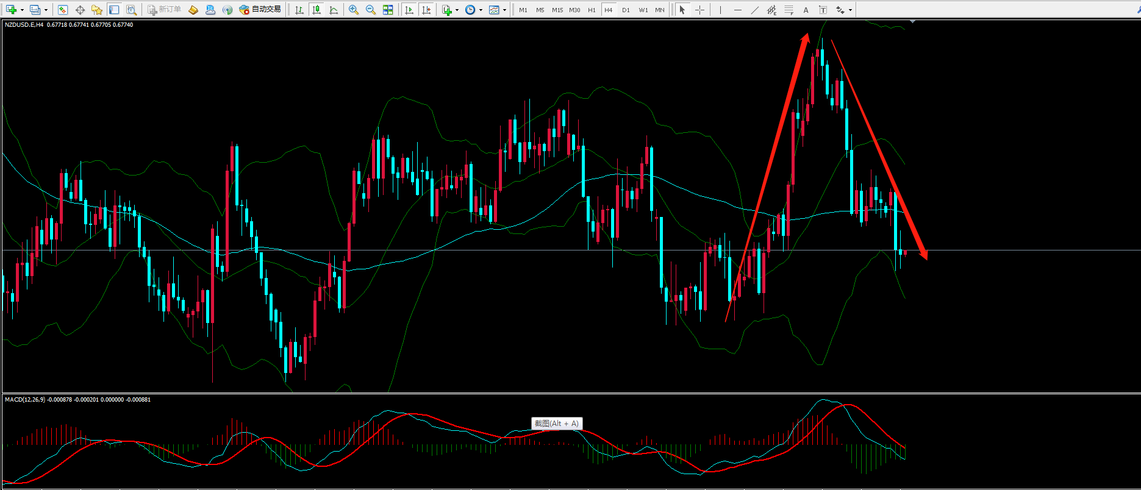Select the Fibonacci retracement tool

click(x=789, y=10)
